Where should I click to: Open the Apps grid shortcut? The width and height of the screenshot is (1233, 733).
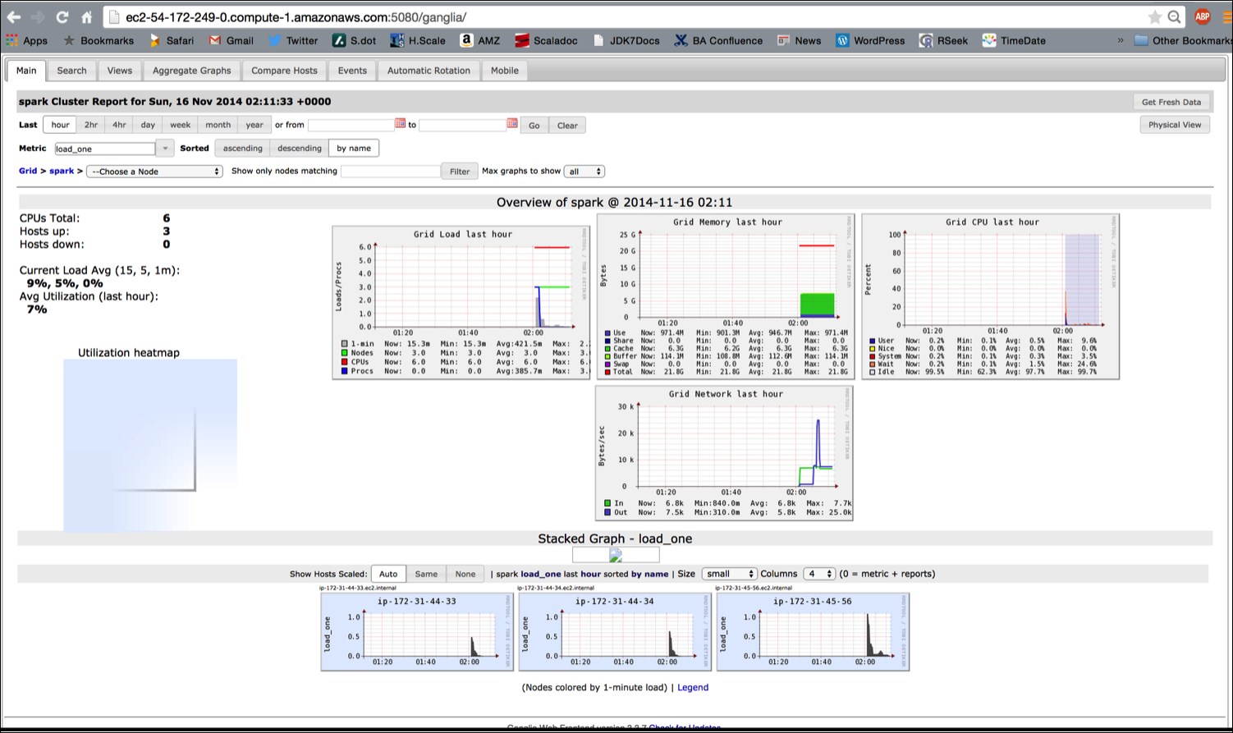point(27,40)
